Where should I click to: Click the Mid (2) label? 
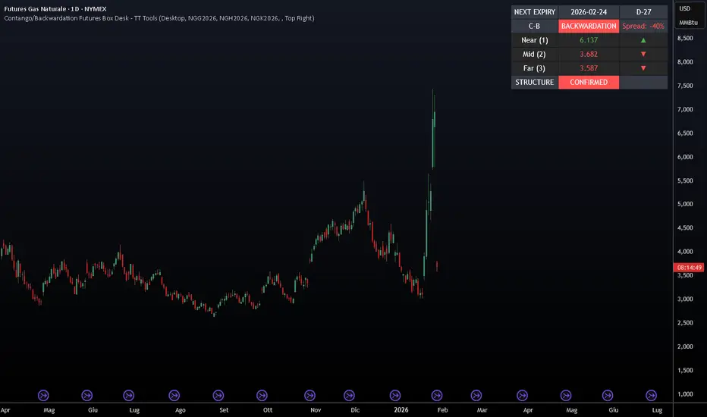point(535,54)
